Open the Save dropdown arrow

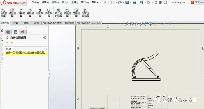click(131, 2)
